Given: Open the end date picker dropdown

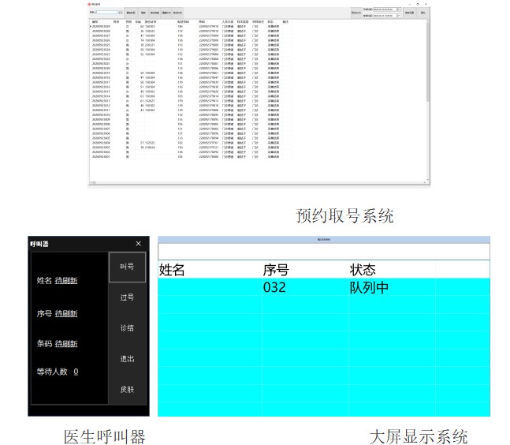Looking at the screenshot, I should pyautogui.click(x=399, y=16).
